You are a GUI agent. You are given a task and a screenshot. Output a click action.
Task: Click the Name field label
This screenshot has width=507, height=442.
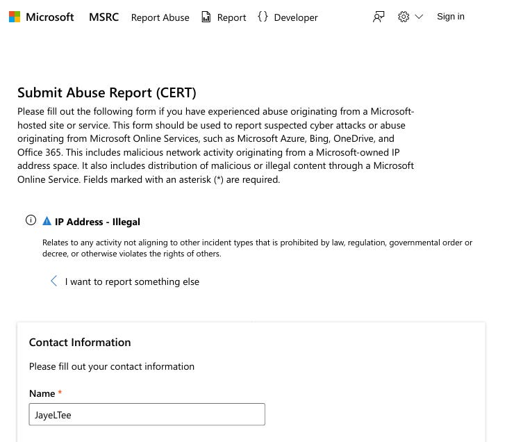pyautogui.click(x=42, y=393)
